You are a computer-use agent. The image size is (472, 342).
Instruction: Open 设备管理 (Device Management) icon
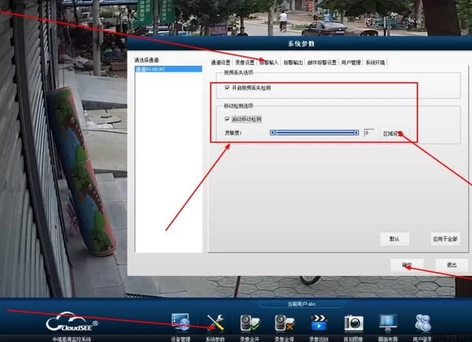[x=180, y=323]
